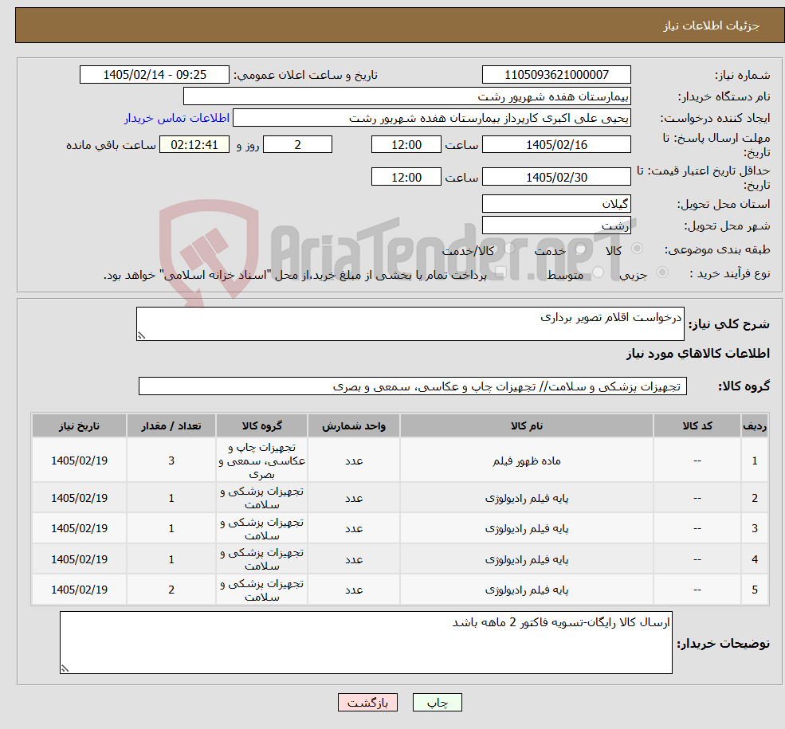Image resolution: width=785 pixels, height=729 pixels.
Task: Click the گروه کالا column header
Action: tap(262, 425)
